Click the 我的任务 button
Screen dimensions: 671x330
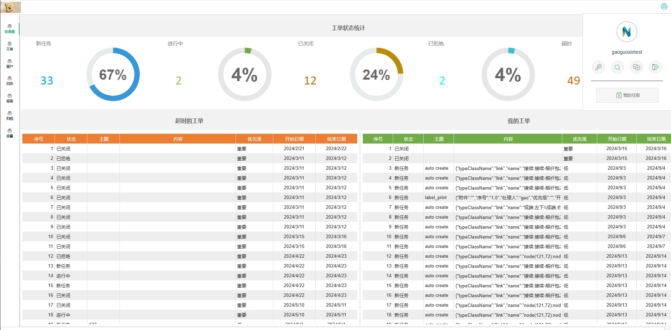tap(627, 95)
